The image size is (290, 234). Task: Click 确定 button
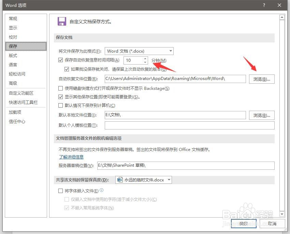244,223
